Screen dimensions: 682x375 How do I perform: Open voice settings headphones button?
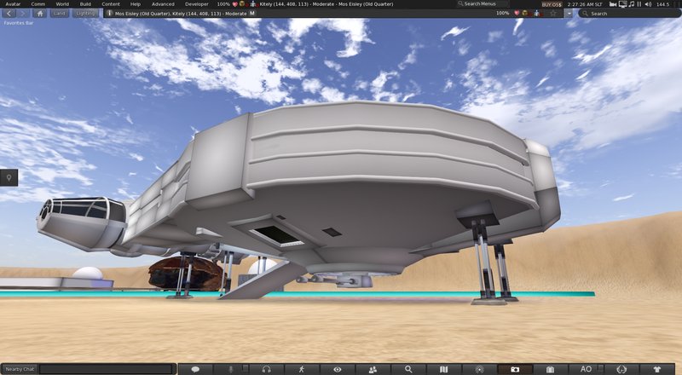click(267, 369)
